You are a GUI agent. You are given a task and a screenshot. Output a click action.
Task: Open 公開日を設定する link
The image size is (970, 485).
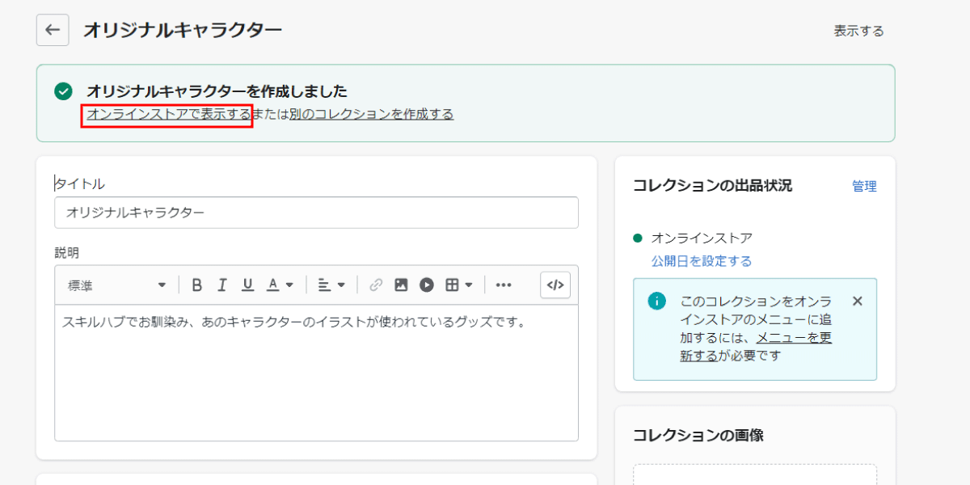point(702,261)
